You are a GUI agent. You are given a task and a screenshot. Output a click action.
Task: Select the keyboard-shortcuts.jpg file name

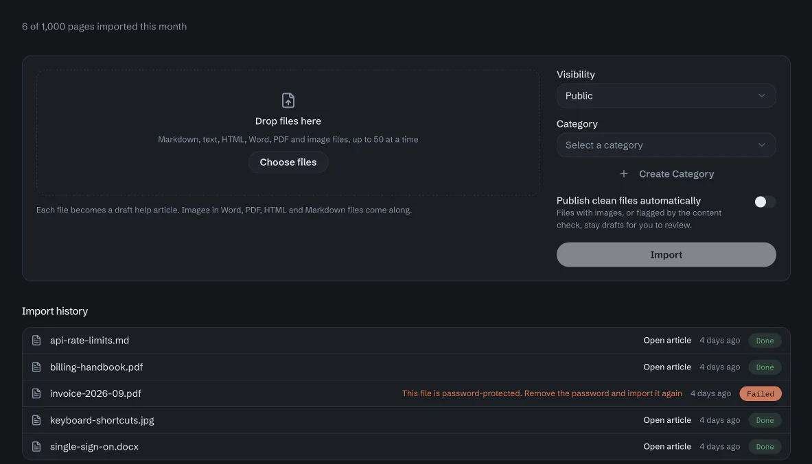click(102, 420)
